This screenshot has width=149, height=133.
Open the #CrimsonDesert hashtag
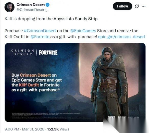click(x=40, y=31)
